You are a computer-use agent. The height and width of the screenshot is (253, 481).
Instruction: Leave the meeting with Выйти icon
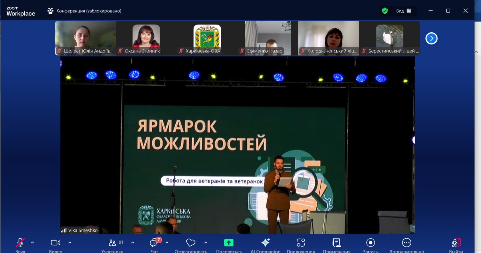456,243
